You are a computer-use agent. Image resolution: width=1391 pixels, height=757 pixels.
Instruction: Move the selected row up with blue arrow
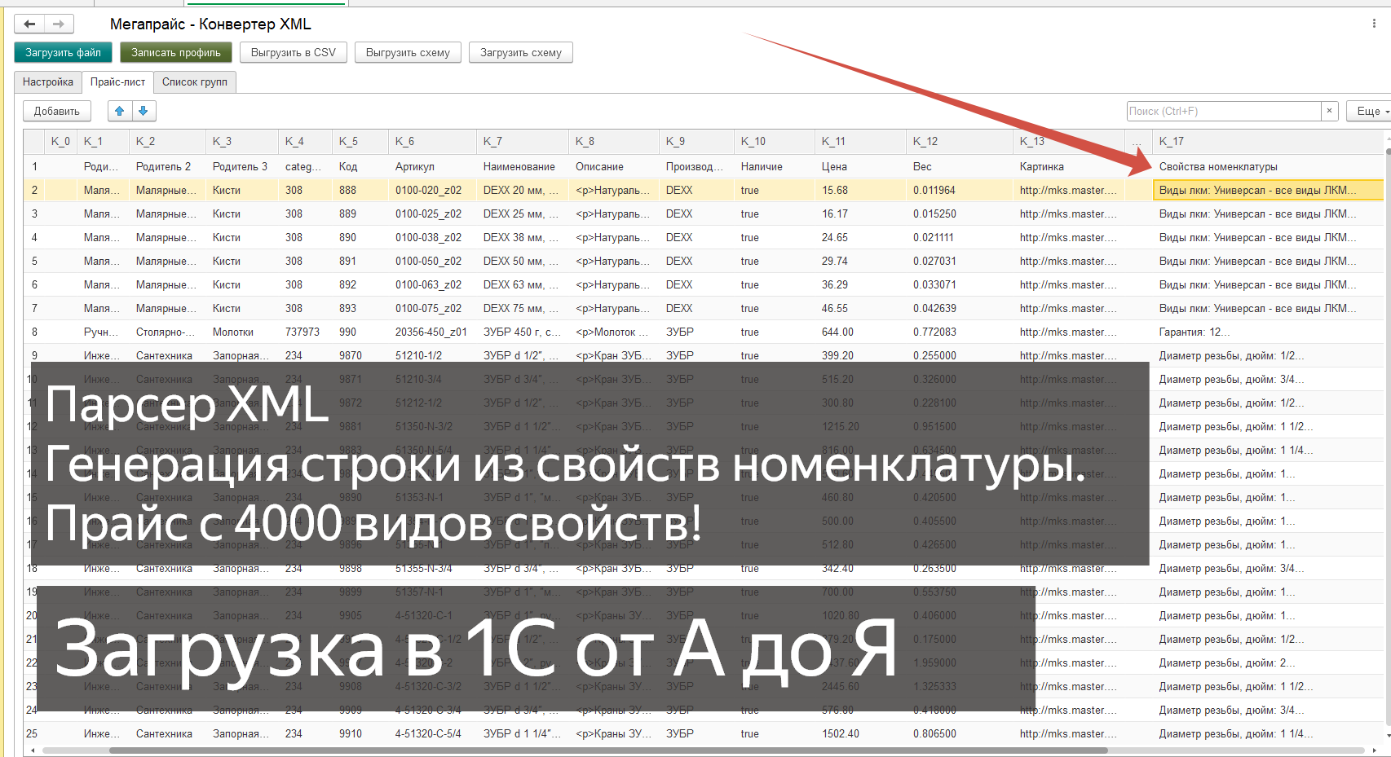point(120,111)
